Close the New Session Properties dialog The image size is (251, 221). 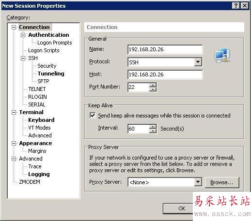click(245, 6)
